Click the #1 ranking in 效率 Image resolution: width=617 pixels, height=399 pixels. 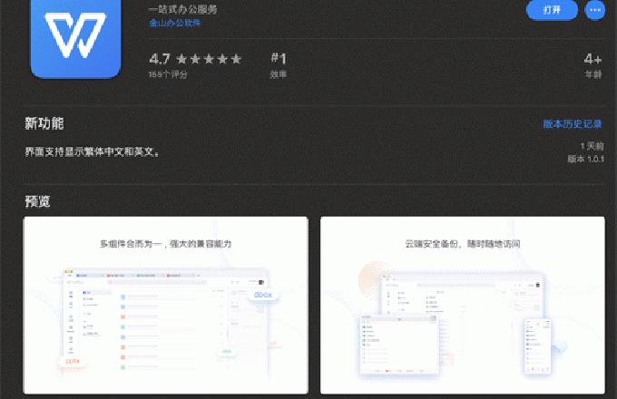[x=279, y=59]
